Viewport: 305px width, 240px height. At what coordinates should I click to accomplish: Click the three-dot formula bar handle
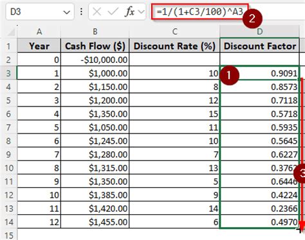81,12
